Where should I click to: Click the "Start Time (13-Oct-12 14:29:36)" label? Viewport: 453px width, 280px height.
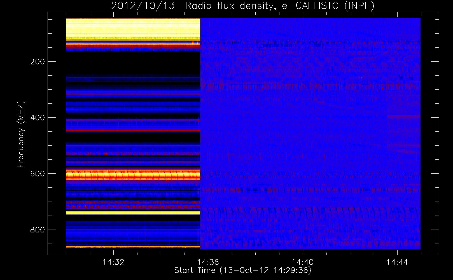coord(243,270)
